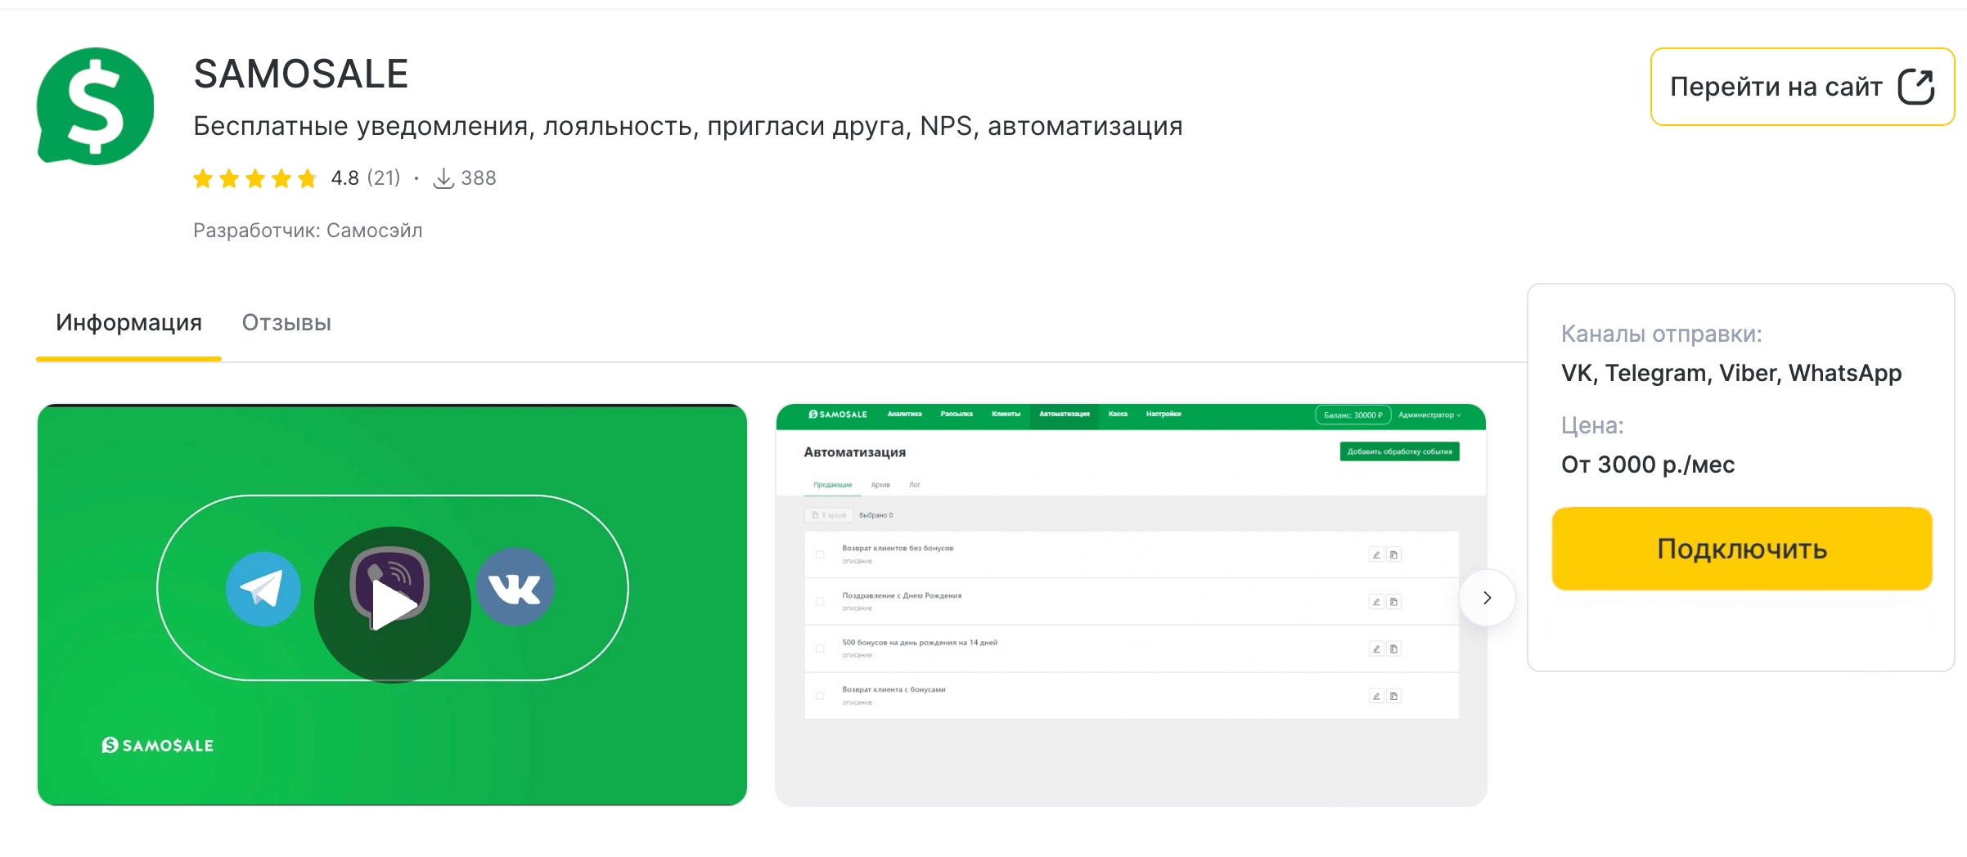Click the SAMOSALE app title
The image size is (1967, 857).
tap(301, 74)
